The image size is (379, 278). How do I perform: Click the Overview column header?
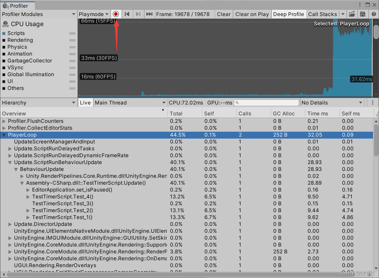[84, 113]
